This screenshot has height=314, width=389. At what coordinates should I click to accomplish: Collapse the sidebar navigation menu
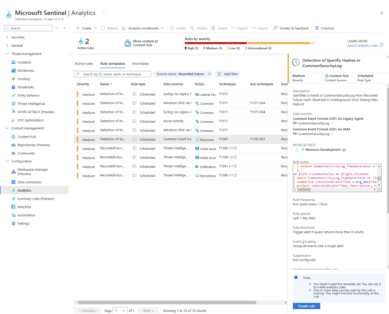point(64,28)
